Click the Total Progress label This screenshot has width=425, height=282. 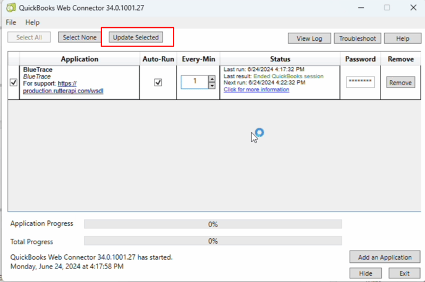click(x=32, y=242)
